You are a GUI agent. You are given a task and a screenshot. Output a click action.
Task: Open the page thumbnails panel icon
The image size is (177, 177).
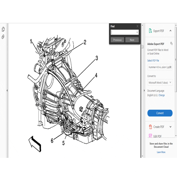tap(3, 29)
